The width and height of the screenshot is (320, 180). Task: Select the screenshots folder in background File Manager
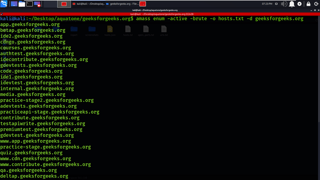coord(92,31)
